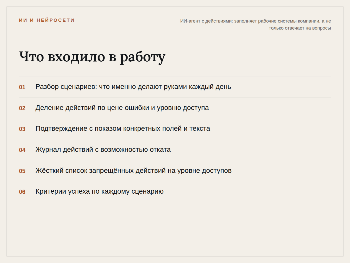This screenshot has height=263, width=350.
Task: Click the number 02 in the list
Action: point(22,108)
